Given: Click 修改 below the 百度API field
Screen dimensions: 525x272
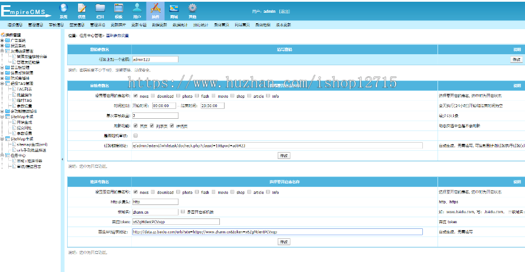Looking at the screenshot, I should (x=284, y=242).
